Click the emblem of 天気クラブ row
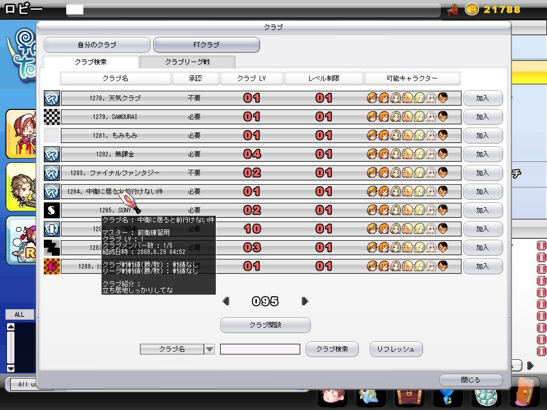Image resolution: width=547 pixels, height=410 pixels. tap(52, 98)
